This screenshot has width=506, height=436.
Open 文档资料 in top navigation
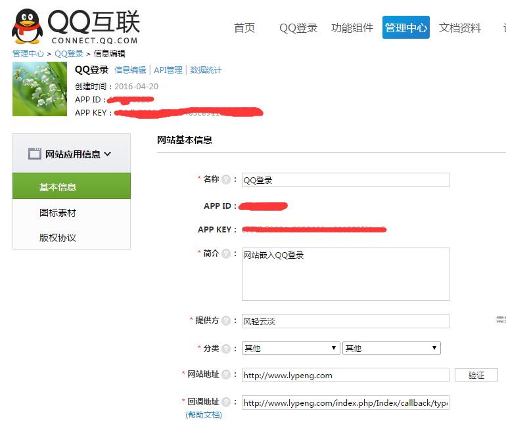click(460, 28)
